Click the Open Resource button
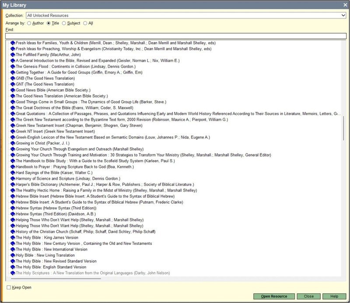The image size is (350, 303). point(274,296)
